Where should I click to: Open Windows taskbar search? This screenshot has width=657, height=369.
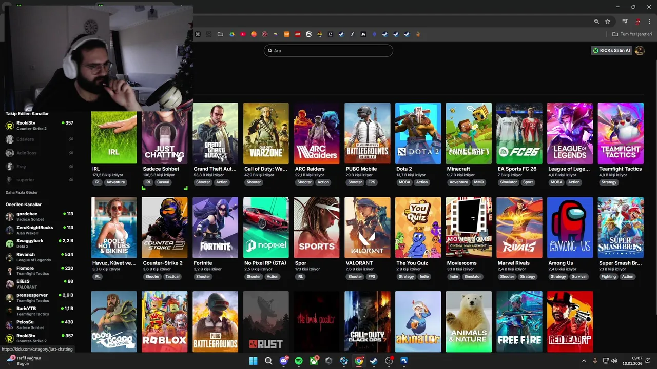point(268,361)
